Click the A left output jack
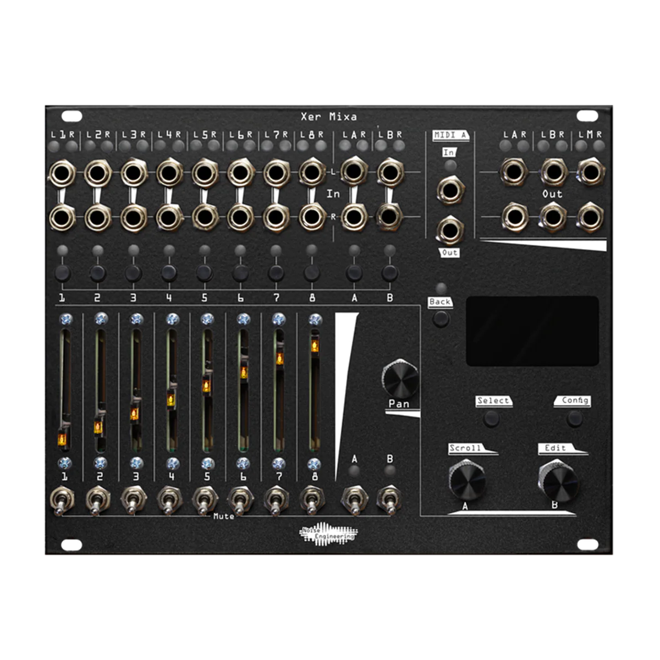The height and width of the screenshot is (660, 660). tap(514, 172)
